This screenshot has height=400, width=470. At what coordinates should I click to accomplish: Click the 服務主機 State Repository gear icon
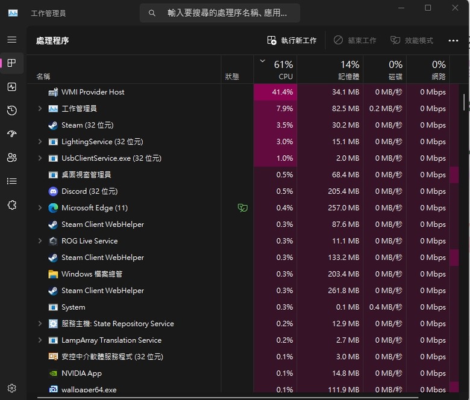tap(53, 324)
